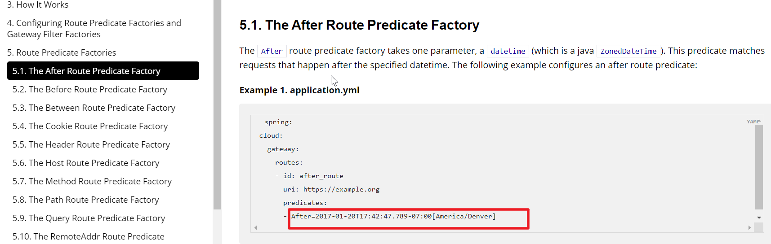
Task: Open "5.10. The RemoteAddr Route Predicate" entry
Action: 89,236
